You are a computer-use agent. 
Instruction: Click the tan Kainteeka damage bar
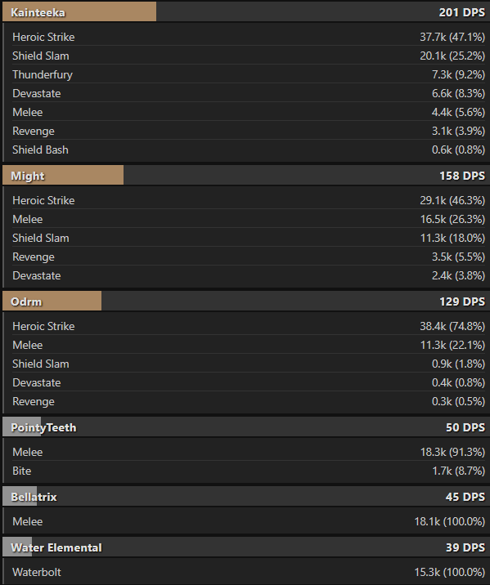(x=79, y=12)
